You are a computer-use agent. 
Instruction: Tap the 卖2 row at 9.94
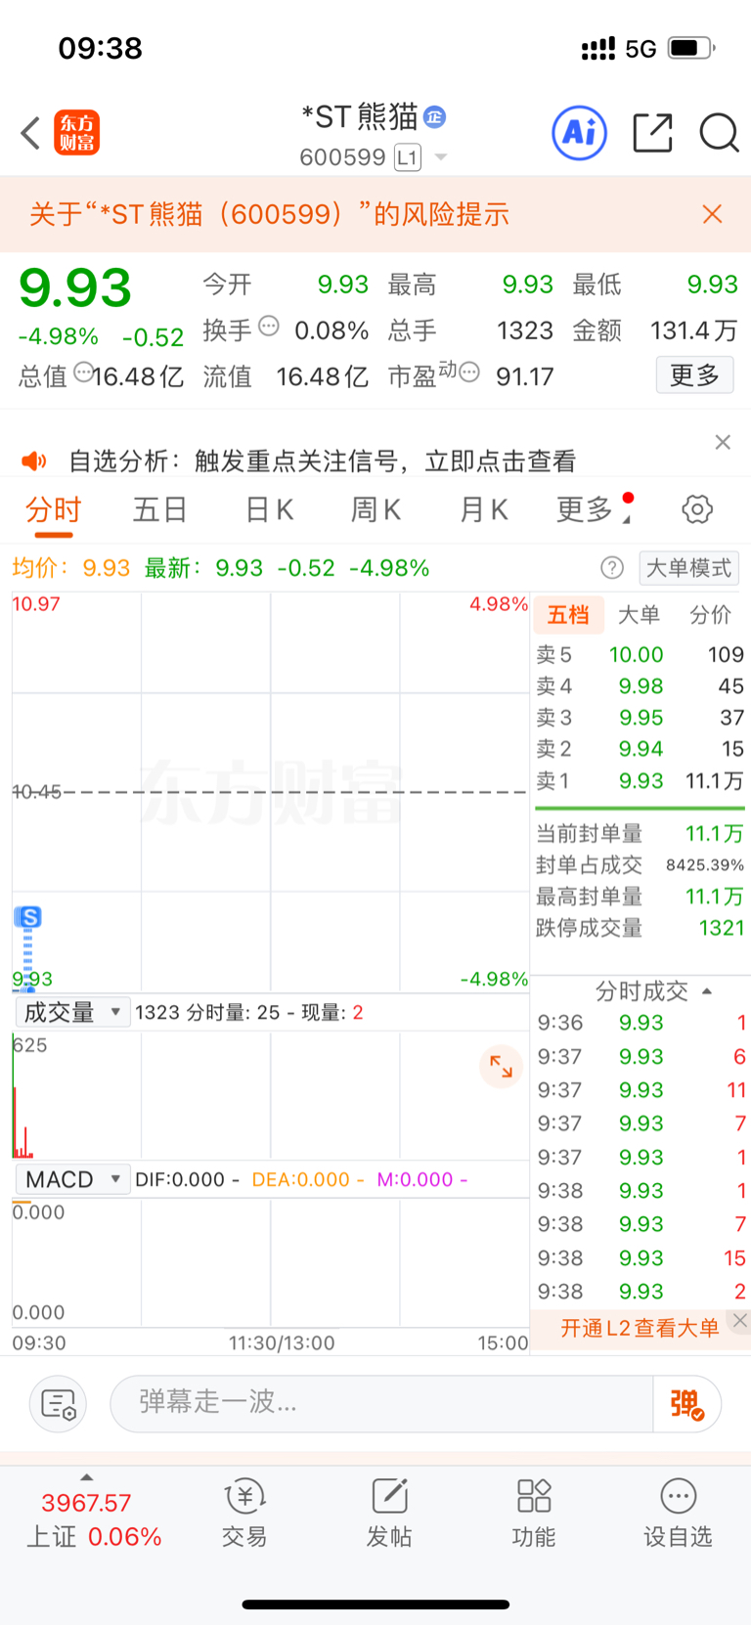(x=640, y=749)
